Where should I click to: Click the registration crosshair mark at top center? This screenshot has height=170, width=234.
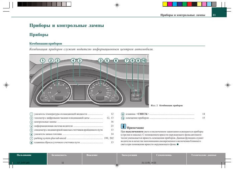click(x=116, y=5)
